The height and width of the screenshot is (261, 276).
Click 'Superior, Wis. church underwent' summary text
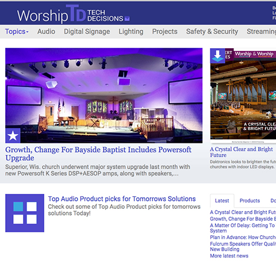point(98,170)
